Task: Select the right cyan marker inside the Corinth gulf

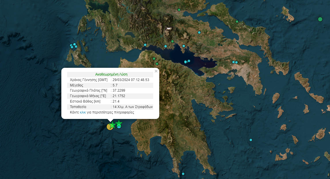Action: [x=189, y=61]
